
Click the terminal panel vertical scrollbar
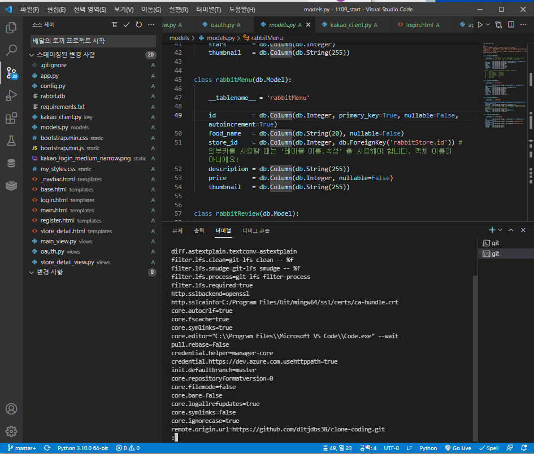(x=475, y=357)
